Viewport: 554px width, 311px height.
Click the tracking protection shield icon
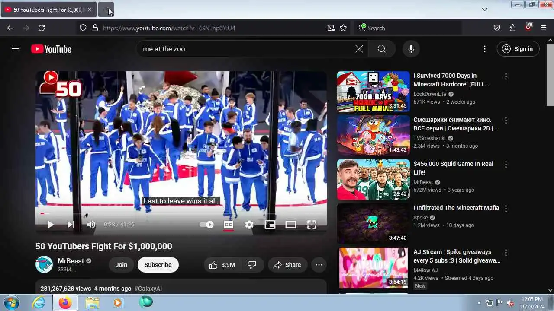[83, 28]
